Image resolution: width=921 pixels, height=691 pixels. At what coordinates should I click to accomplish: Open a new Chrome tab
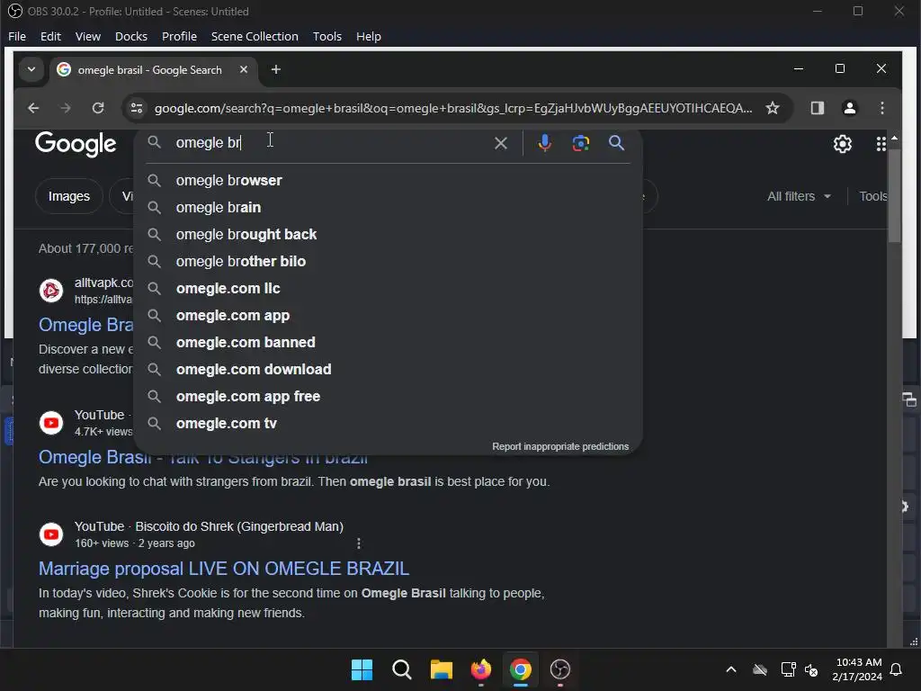tap(276, 69)
